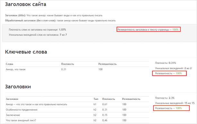This screenshot has width=197, height=124.
Task: Select the h1 heading row about анкор
Action: 77,104
